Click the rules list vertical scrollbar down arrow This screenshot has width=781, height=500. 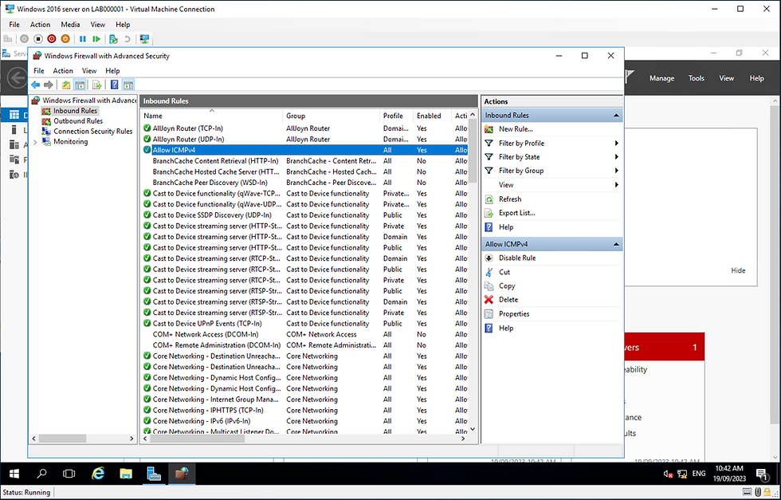coord(473,429)
